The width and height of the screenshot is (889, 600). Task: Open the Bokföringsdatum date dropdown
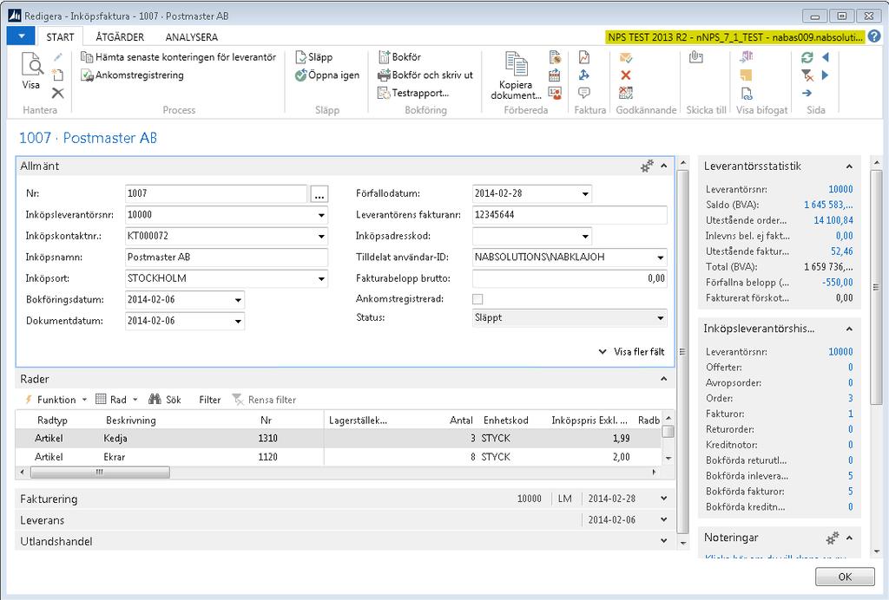pos(238,300)
